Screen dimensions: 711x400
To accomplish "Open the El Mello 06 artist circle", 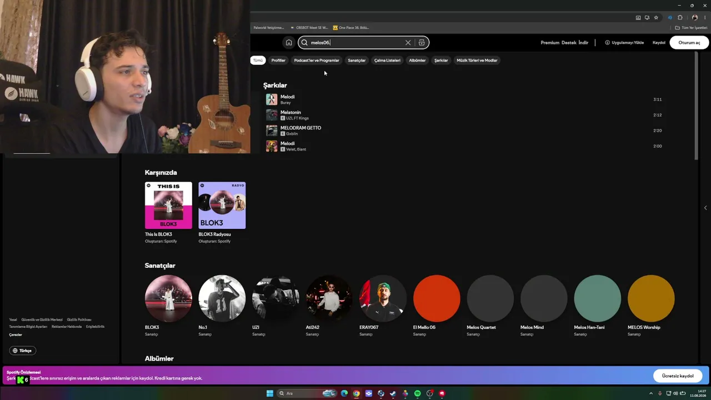I will click(x=437, y=298).
